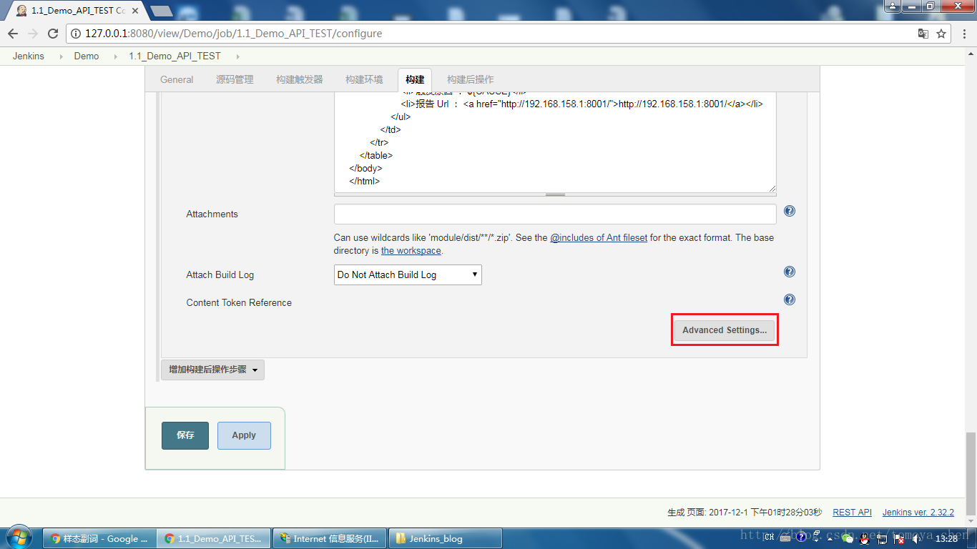Open Attach Build Log dropdown
This screenshot has width=977, height=549.
click(x=408, y=274)
